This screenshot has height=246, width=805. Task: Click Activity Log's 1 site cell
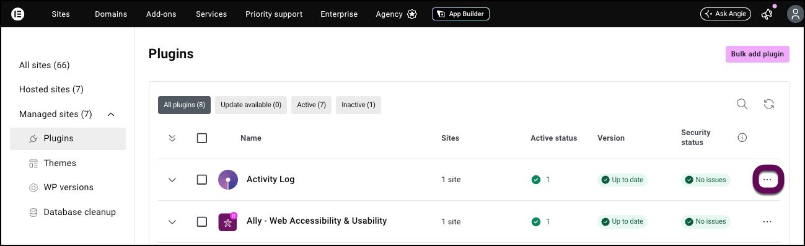(451, 180)
